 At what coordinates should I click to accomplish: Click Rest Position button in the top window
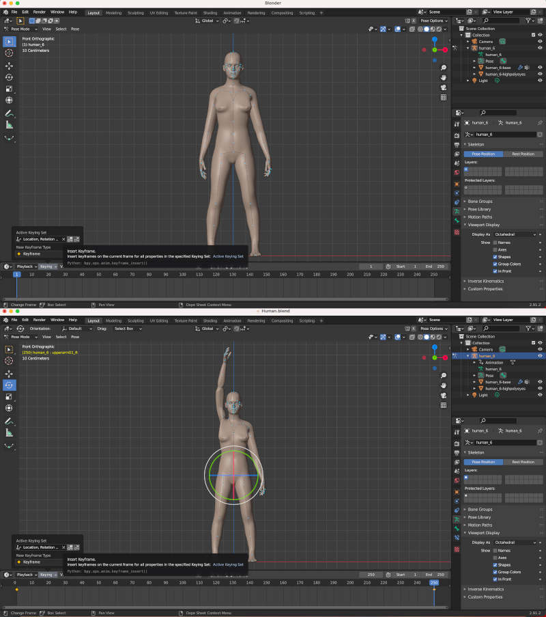(523, 154)
